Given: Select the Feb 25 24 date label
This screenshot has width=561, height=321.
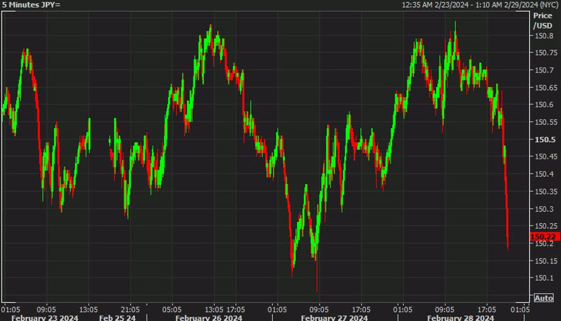Looking at the screenshot, I should click(117, 318).
